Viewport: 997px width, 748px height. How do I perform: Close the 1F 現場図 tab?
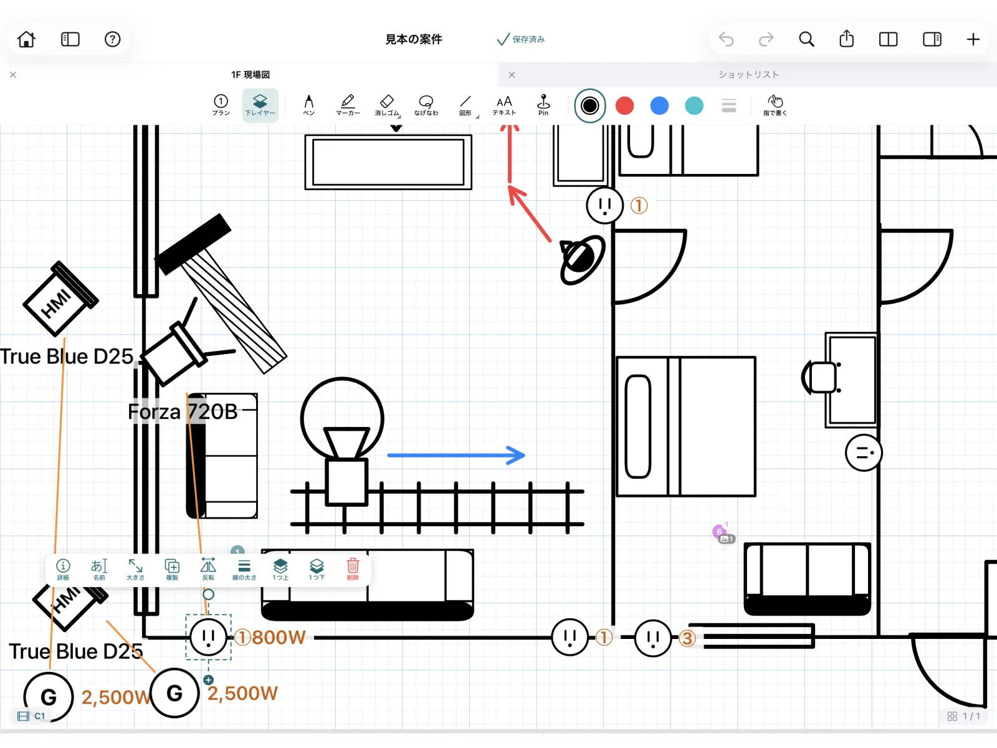[x=13, y=75]
